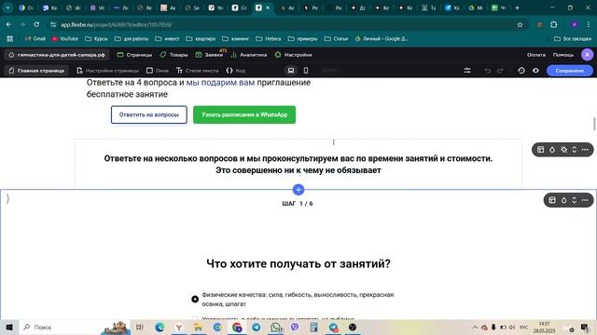597x335 pixels.
Task: Open the Chrome three-dot menu
Action: tap(589, 25)
